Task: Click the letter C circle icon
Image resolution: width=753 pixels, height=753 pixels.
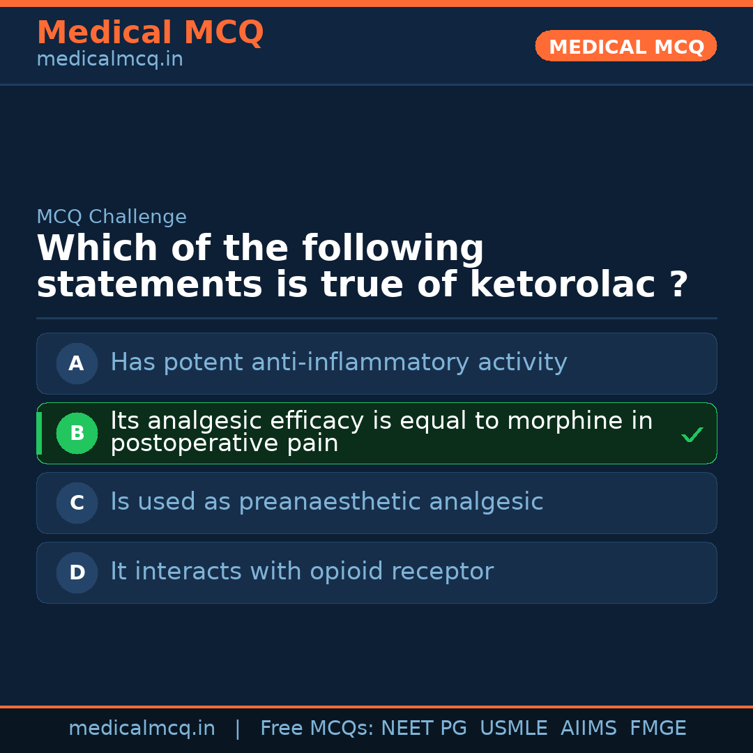Action: [x=77, y=503]
